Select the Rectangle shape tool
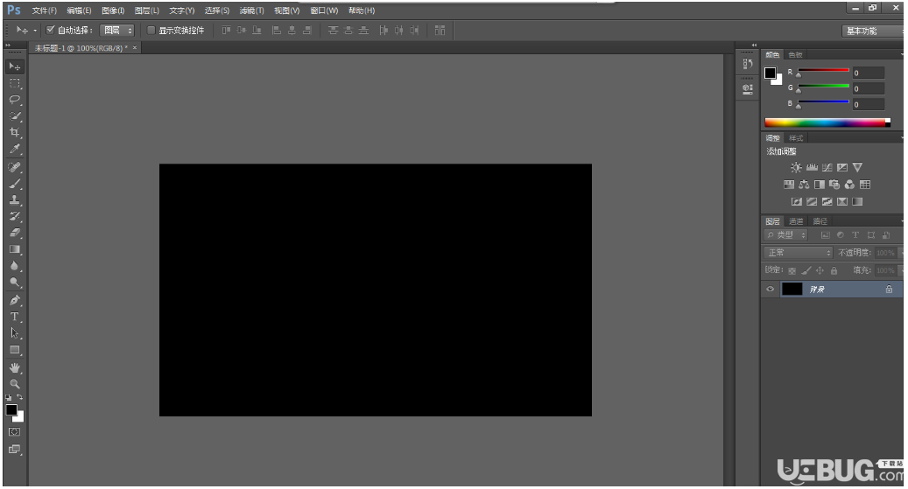 coord(15,350)
